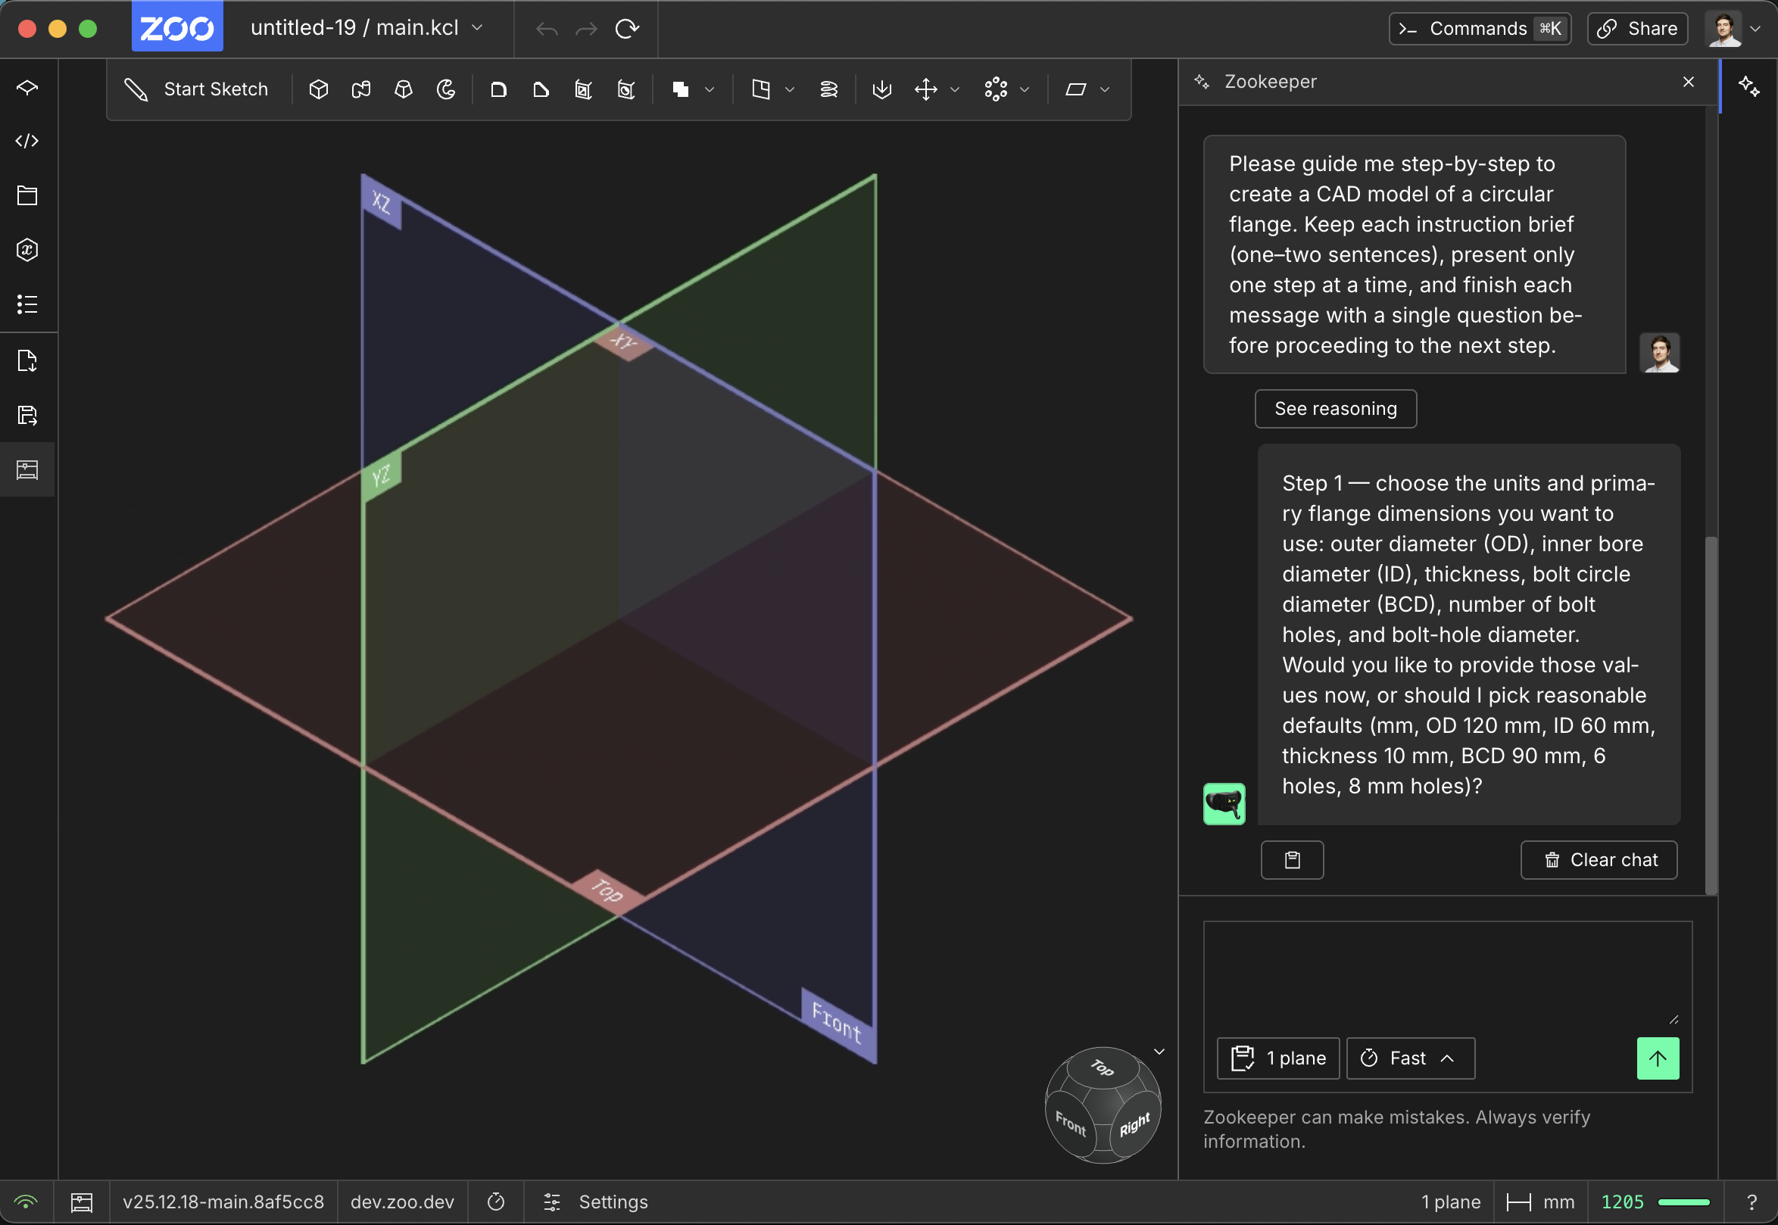Viewport: 1778px width, 1225px height.
Task: Click the Fillet tool icon
Action: [499, 90]
